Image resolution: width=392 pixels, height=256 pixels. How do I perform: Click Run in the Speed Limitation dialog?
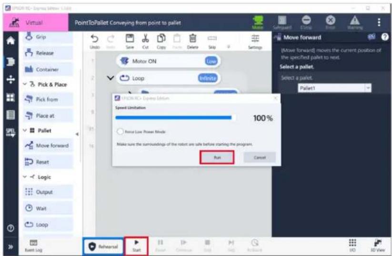(217, 157)
